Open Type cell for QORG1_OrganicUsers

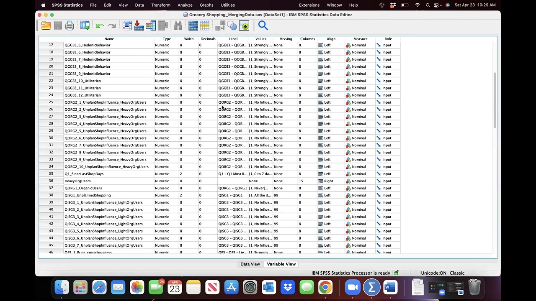point(166,188)
